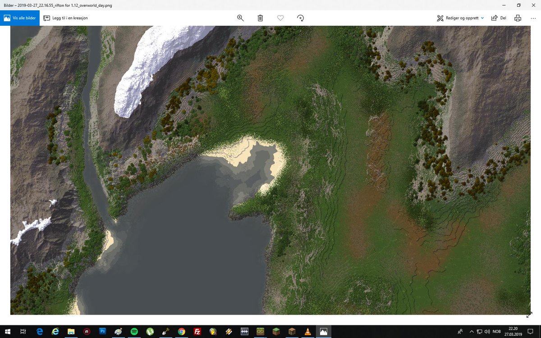Open File Explorer from the taskbar

[71, 331]
